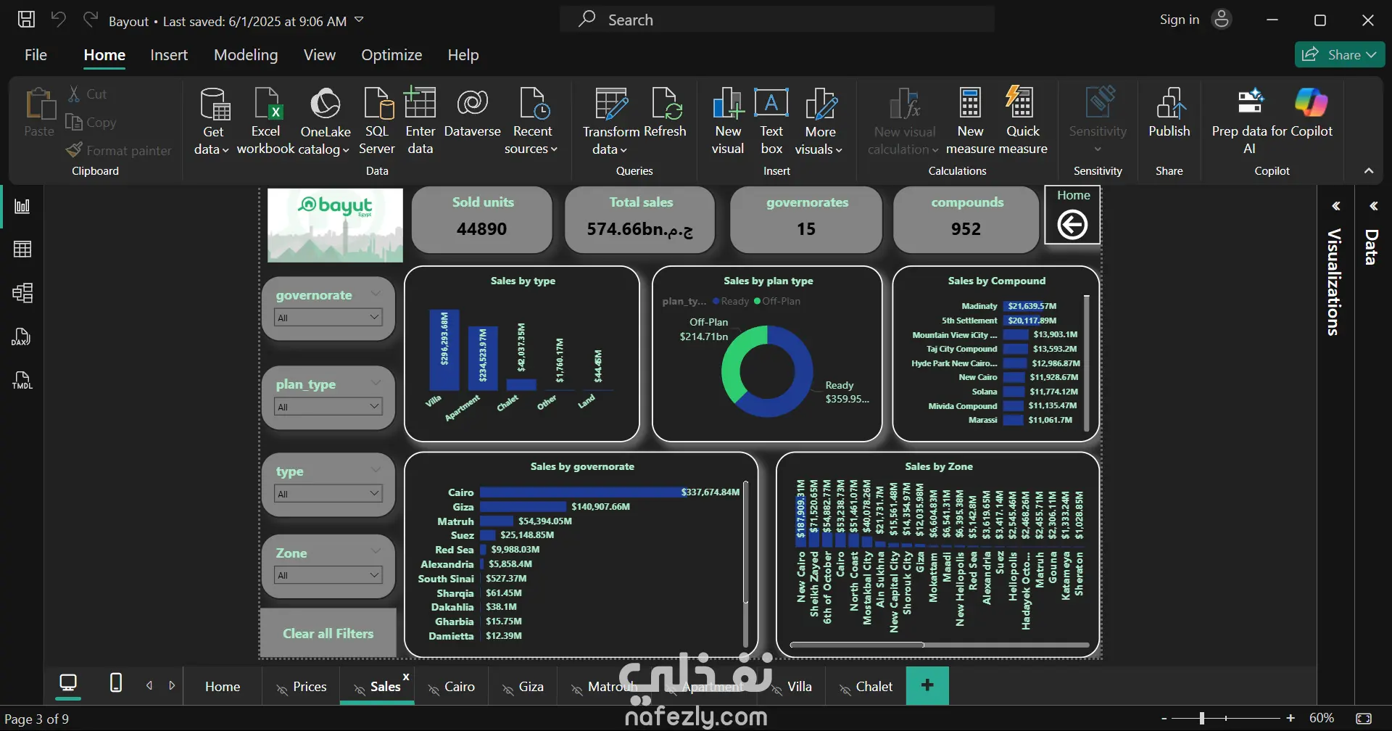Switch to the Modeling ribbon tab
This screenshot has height=731, width=1392.
pos(246,55)
